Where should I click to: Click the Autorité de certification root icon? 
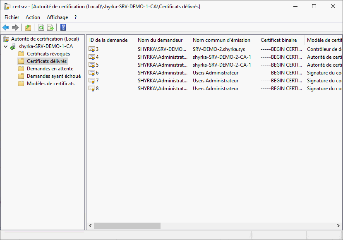tap(6, 39)
